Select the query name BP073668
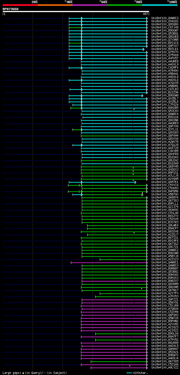The height and width of the screenshot is (375, 180). click(x=11, y=9)
